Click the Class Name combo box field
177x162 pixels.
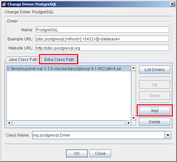[x=98, y=135]
